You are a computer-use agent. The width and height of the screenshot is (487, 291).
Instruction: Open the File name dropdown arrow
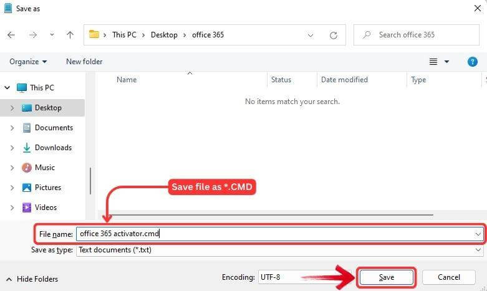tap(478, 234)
